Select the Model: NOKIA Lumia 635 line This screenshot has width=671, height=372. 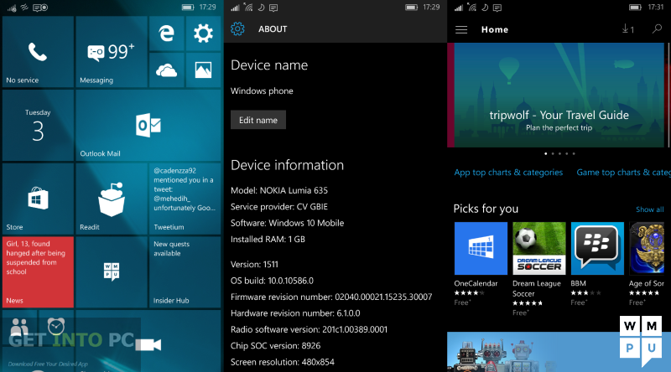(279, 190)
